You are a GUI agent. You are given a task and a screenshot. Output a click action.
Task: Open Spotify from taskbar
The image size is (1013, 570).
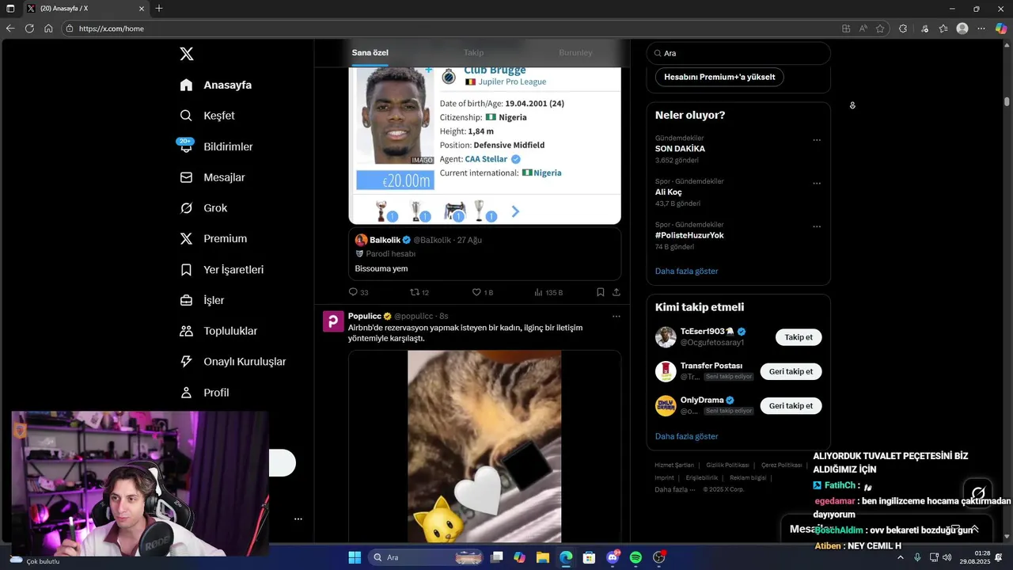point(635,557)
